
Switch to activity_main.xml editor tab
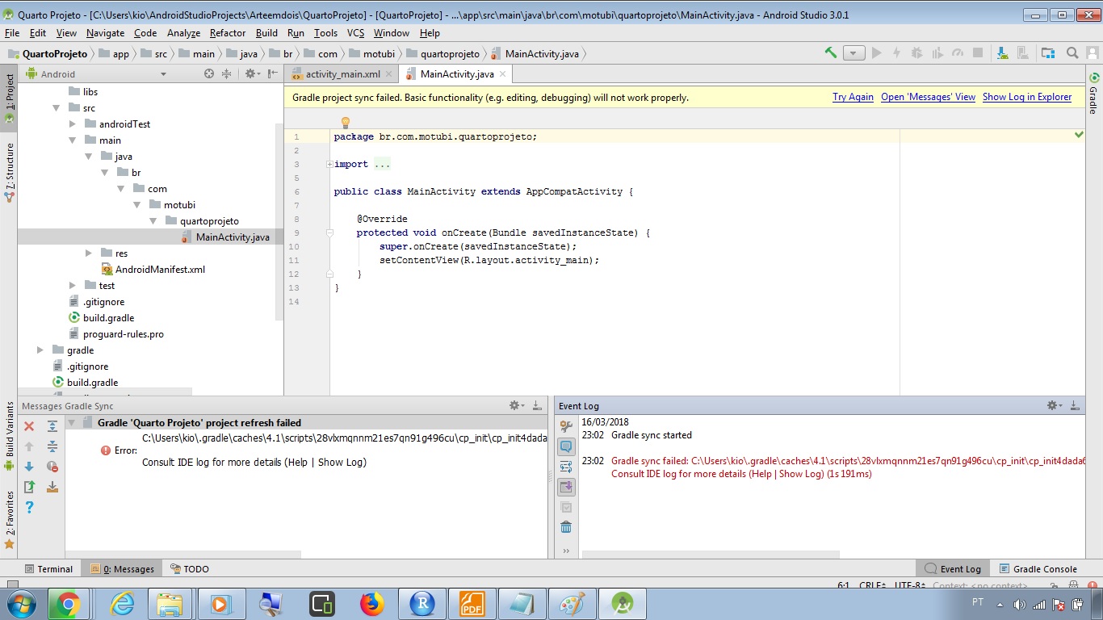[342, 74]
